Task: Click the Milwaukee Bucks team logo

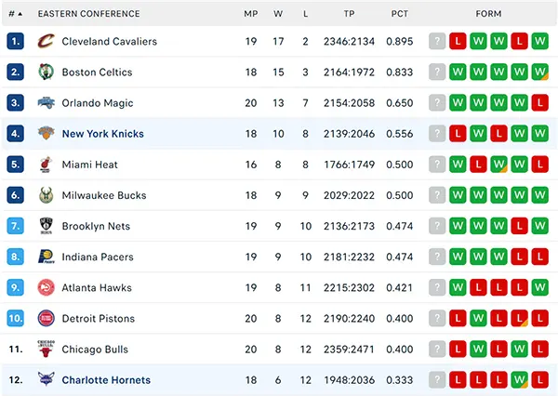Action: [46, 195]
